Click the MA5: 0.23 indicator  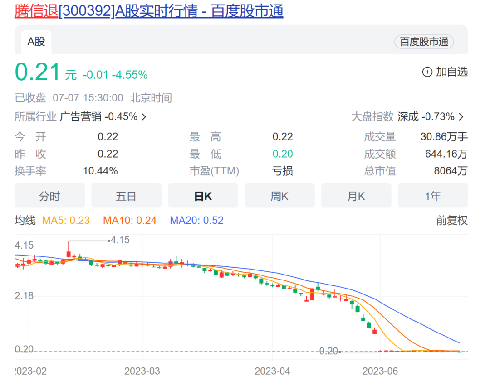click(x=66, y=221)
